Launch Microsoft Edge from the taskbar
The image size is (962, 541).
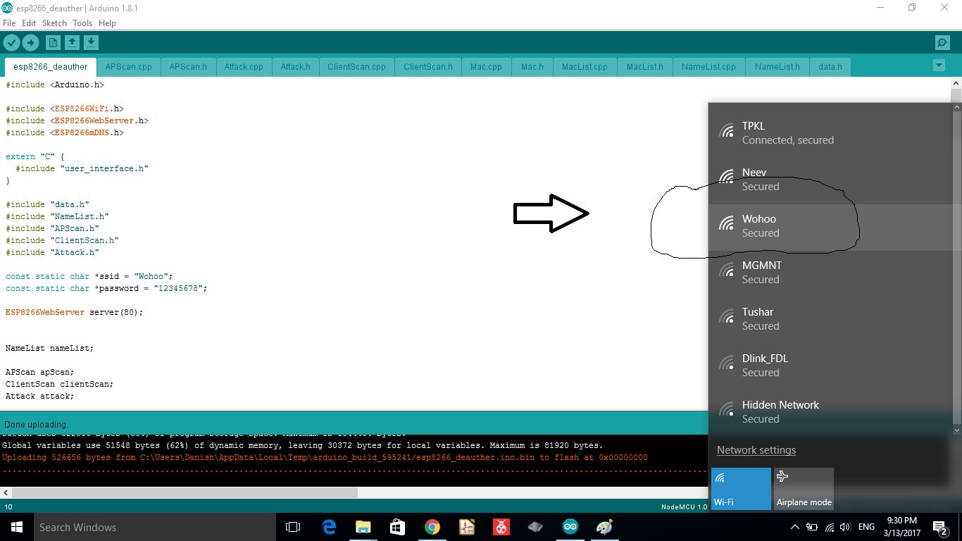click(329, 527)
